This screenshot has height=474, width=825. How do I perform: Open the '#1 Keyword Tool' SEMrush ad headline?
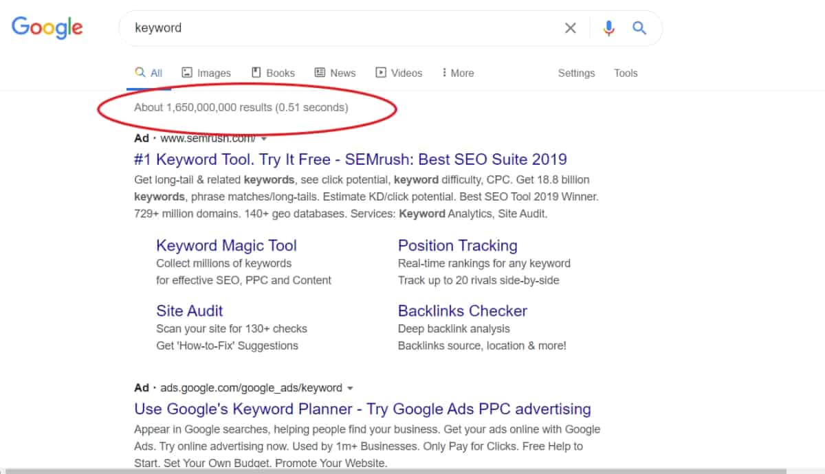[351, 159]
